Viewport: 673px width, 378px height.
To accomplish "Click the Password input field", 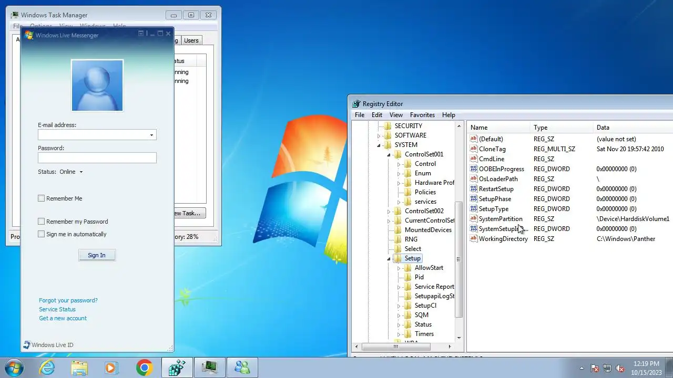I will tap(97, 157).
